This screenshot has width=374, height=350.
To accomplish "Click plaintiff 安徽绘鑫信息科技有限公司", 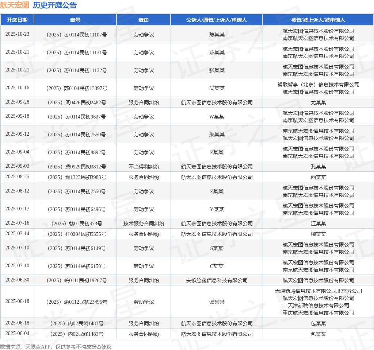I will [217, 280].
